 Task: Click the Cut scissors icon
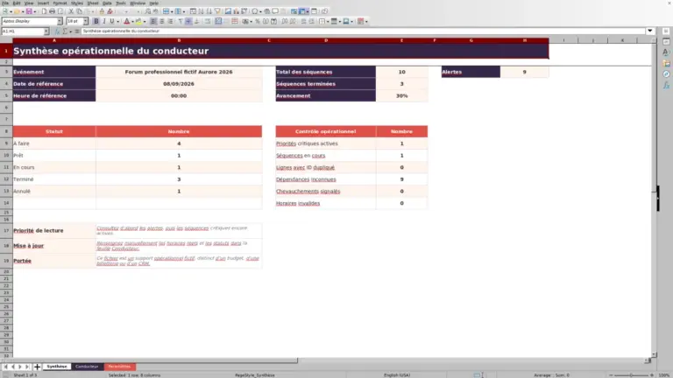pyautogui.click(x=71, y=11)
